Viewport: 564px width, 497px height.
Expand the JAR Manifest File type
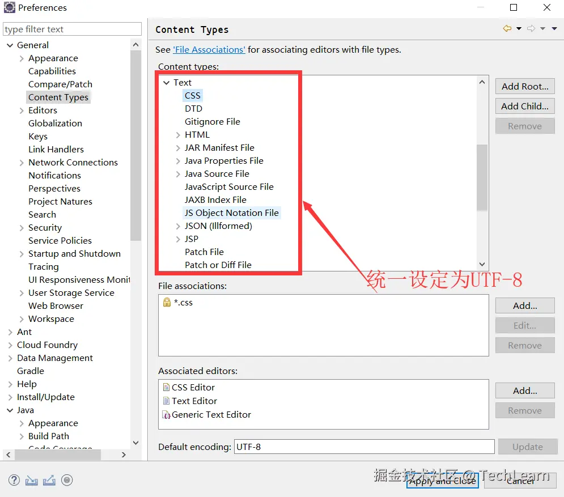tap(178, 148)
